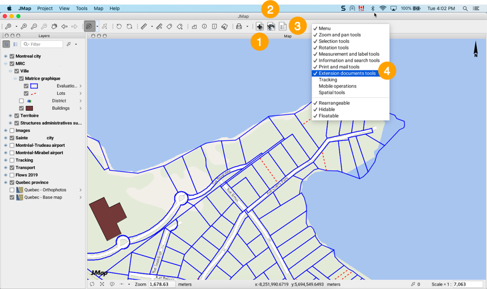Select Tracking in the toolbar context menu
This screenshot has height=289, width=487.
click(328, 80)
